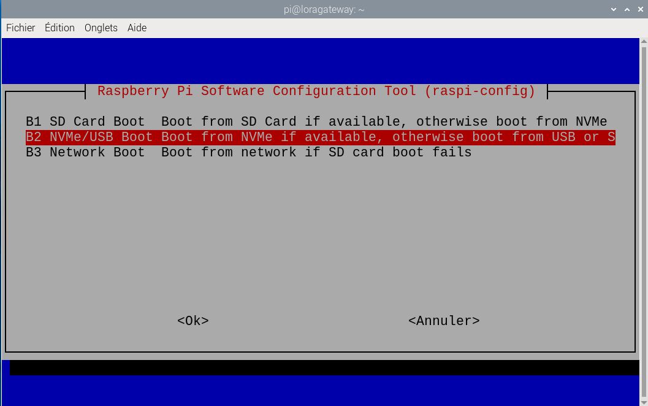The image size is (648, 406).
Task: Open the Édition menu
Action: pos(59,28)
